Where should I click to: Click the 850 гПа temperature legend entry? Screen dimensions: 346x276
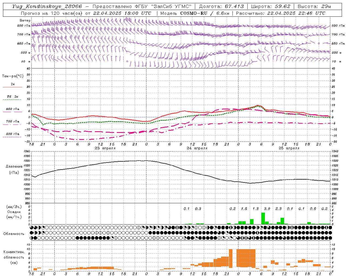(x=13, y=109)
